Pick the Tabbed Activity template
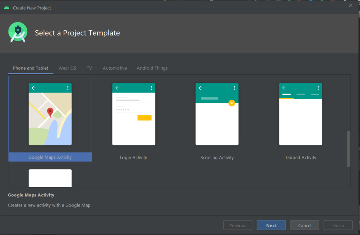This screenshot has width=360, height=235. point(300,119)
